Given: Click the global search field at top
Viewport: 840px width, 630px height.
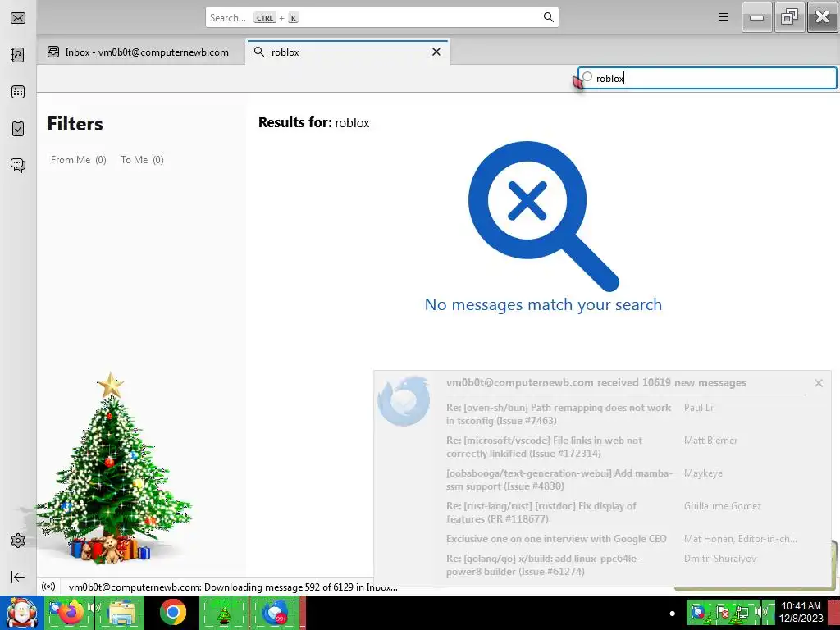Looking at the screenshot, I should [x=382, y=17].
